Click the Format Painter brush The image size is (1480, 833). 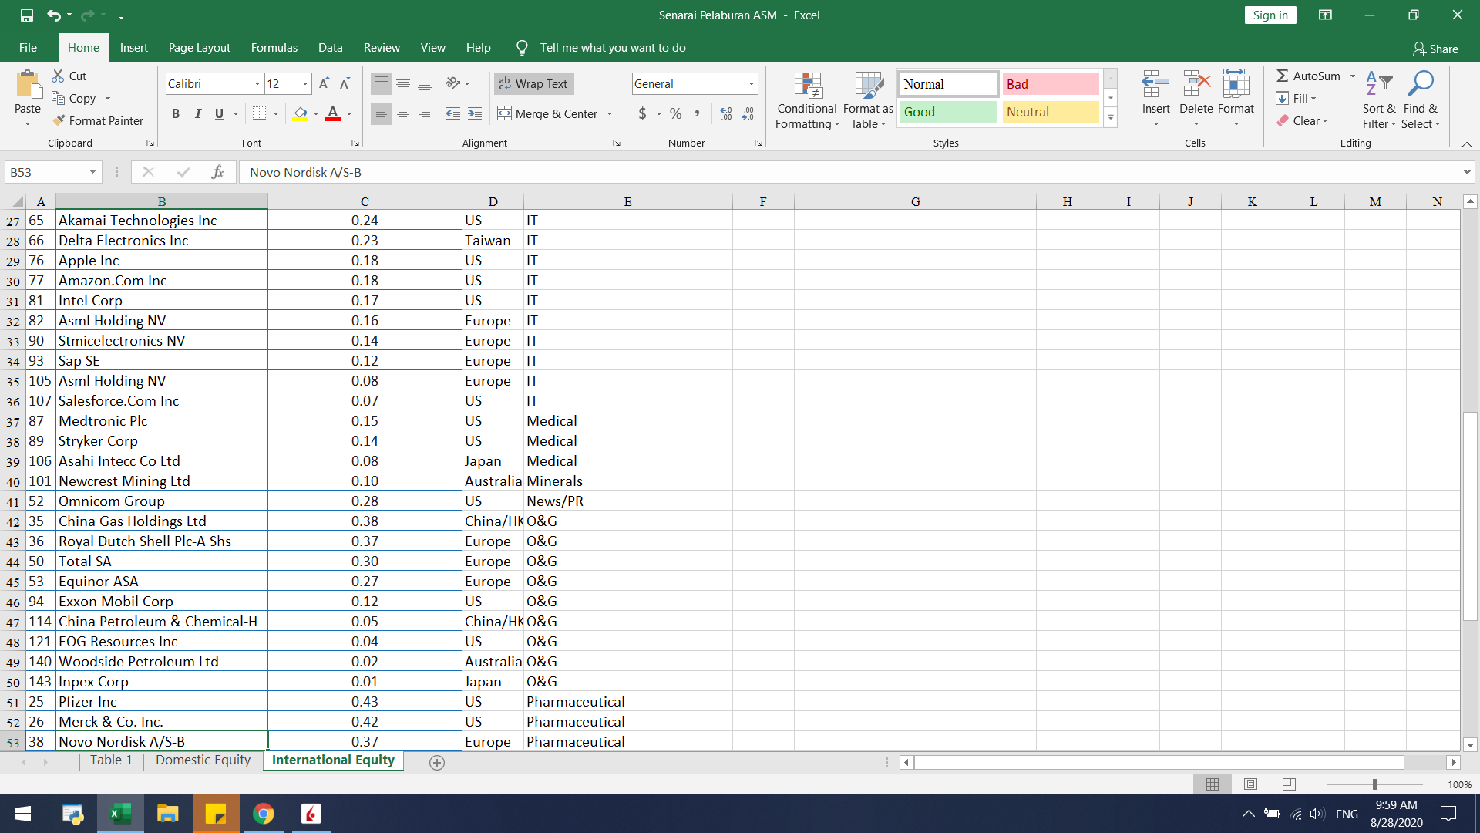click(59, 120)
